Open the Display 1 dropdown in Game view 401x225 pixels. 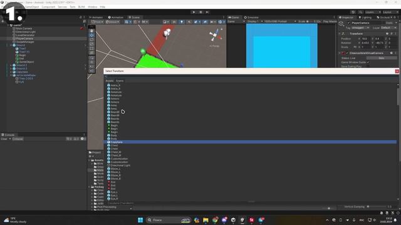(x=255, y=21)
